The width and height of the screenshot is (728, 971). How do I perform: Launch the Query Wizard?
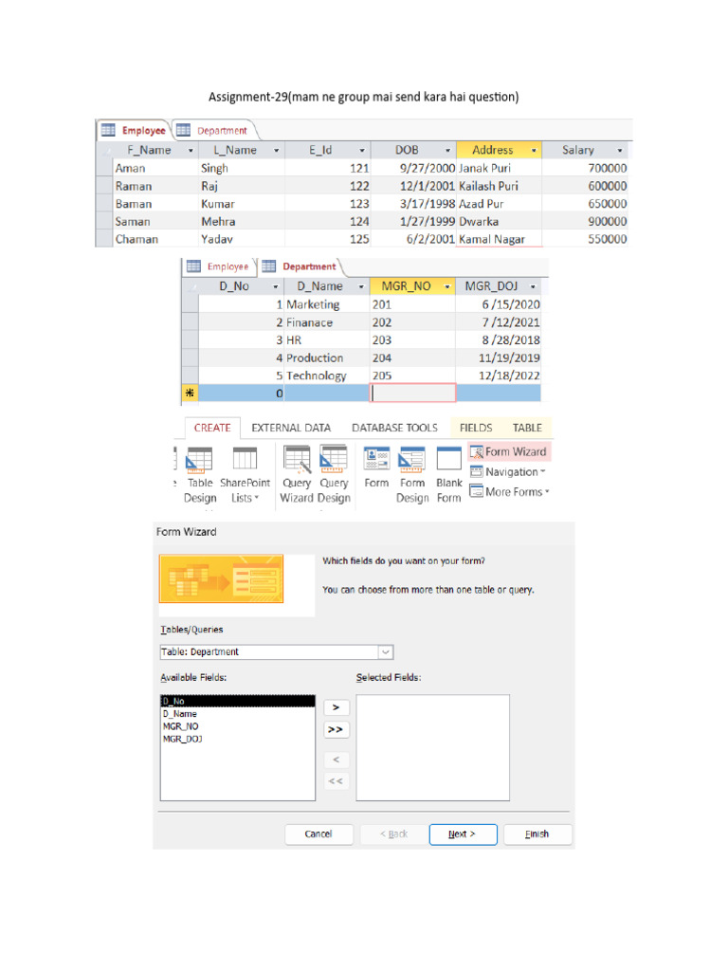[x=297, y=475]
